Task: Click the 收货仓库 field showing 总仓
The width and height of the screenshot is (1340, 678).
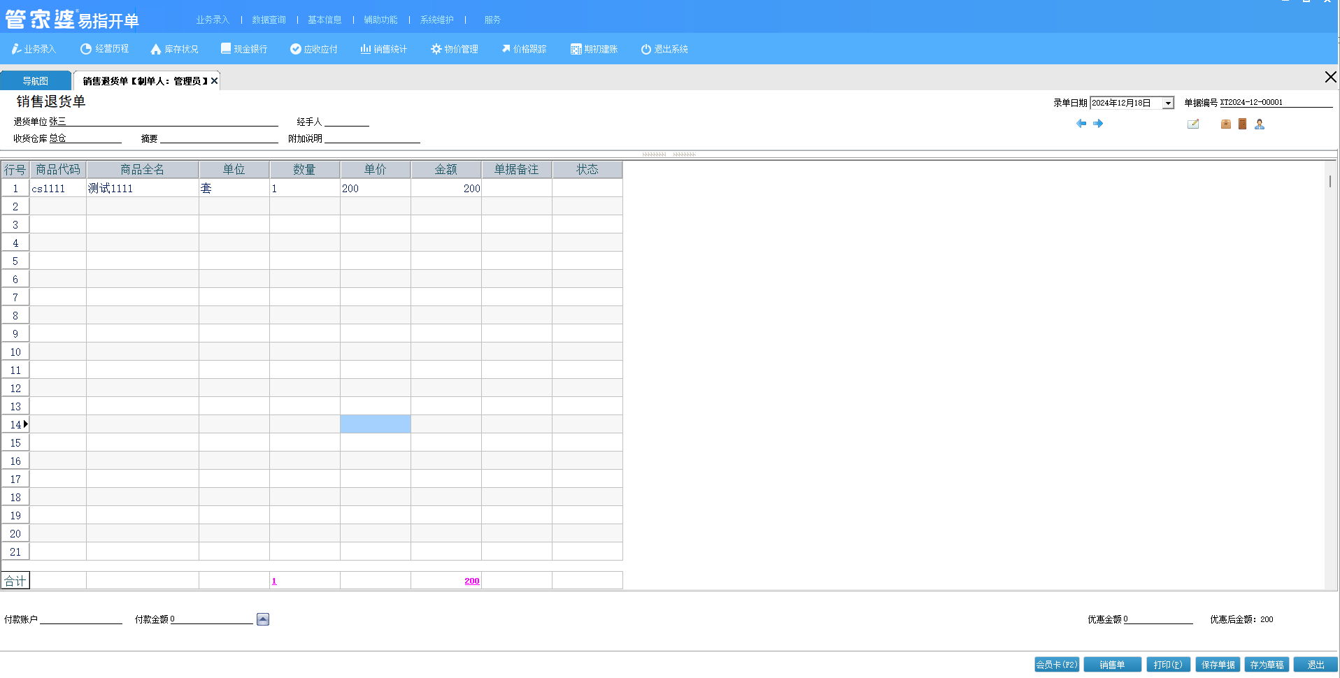Action: (85, 138)
